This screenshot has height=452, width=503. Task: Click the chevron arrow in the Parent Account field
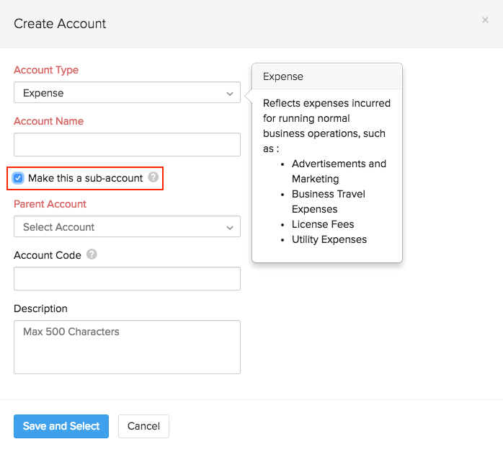click(x=229, y=228)
